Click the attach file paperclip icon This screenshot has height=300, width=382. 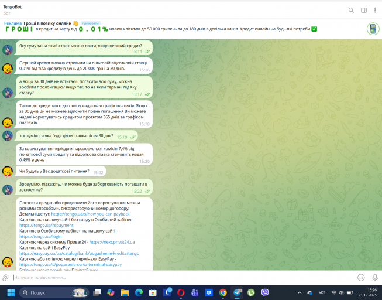[5, 278]
